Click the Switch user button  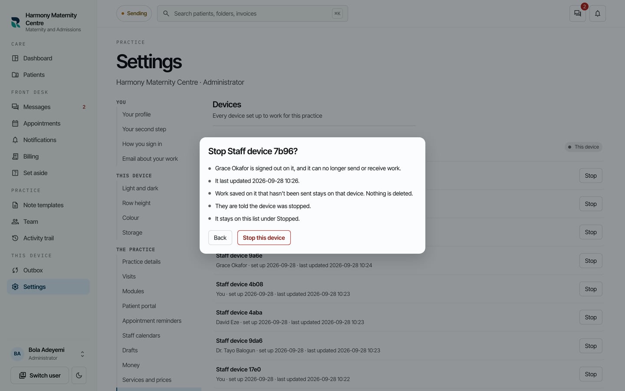click(39, 375)
